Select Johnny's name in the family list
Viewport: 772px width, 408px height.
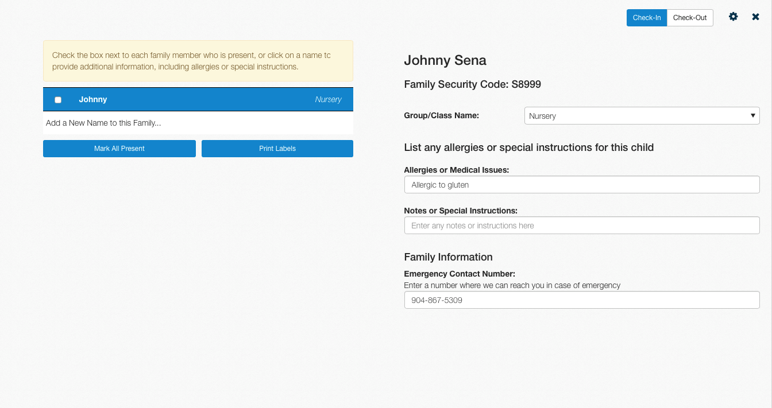point(93,99)
